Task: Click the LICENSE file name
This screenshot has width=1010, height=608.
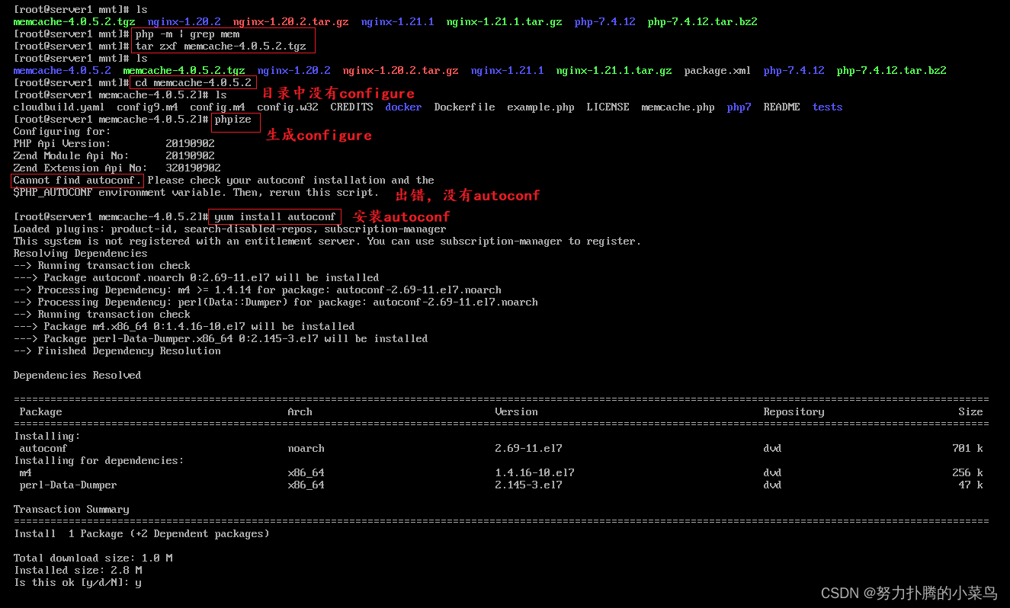Action: pyautogui.click(x=608, y=107)
